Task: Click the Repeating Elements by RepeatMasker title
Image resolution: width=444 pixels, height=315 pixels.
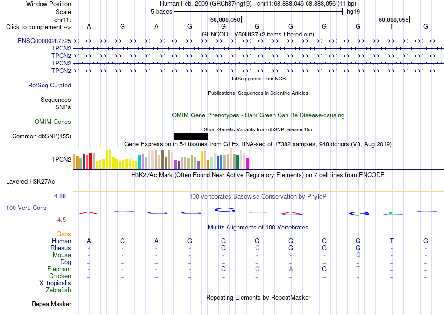Action: [x=258, y=298]
